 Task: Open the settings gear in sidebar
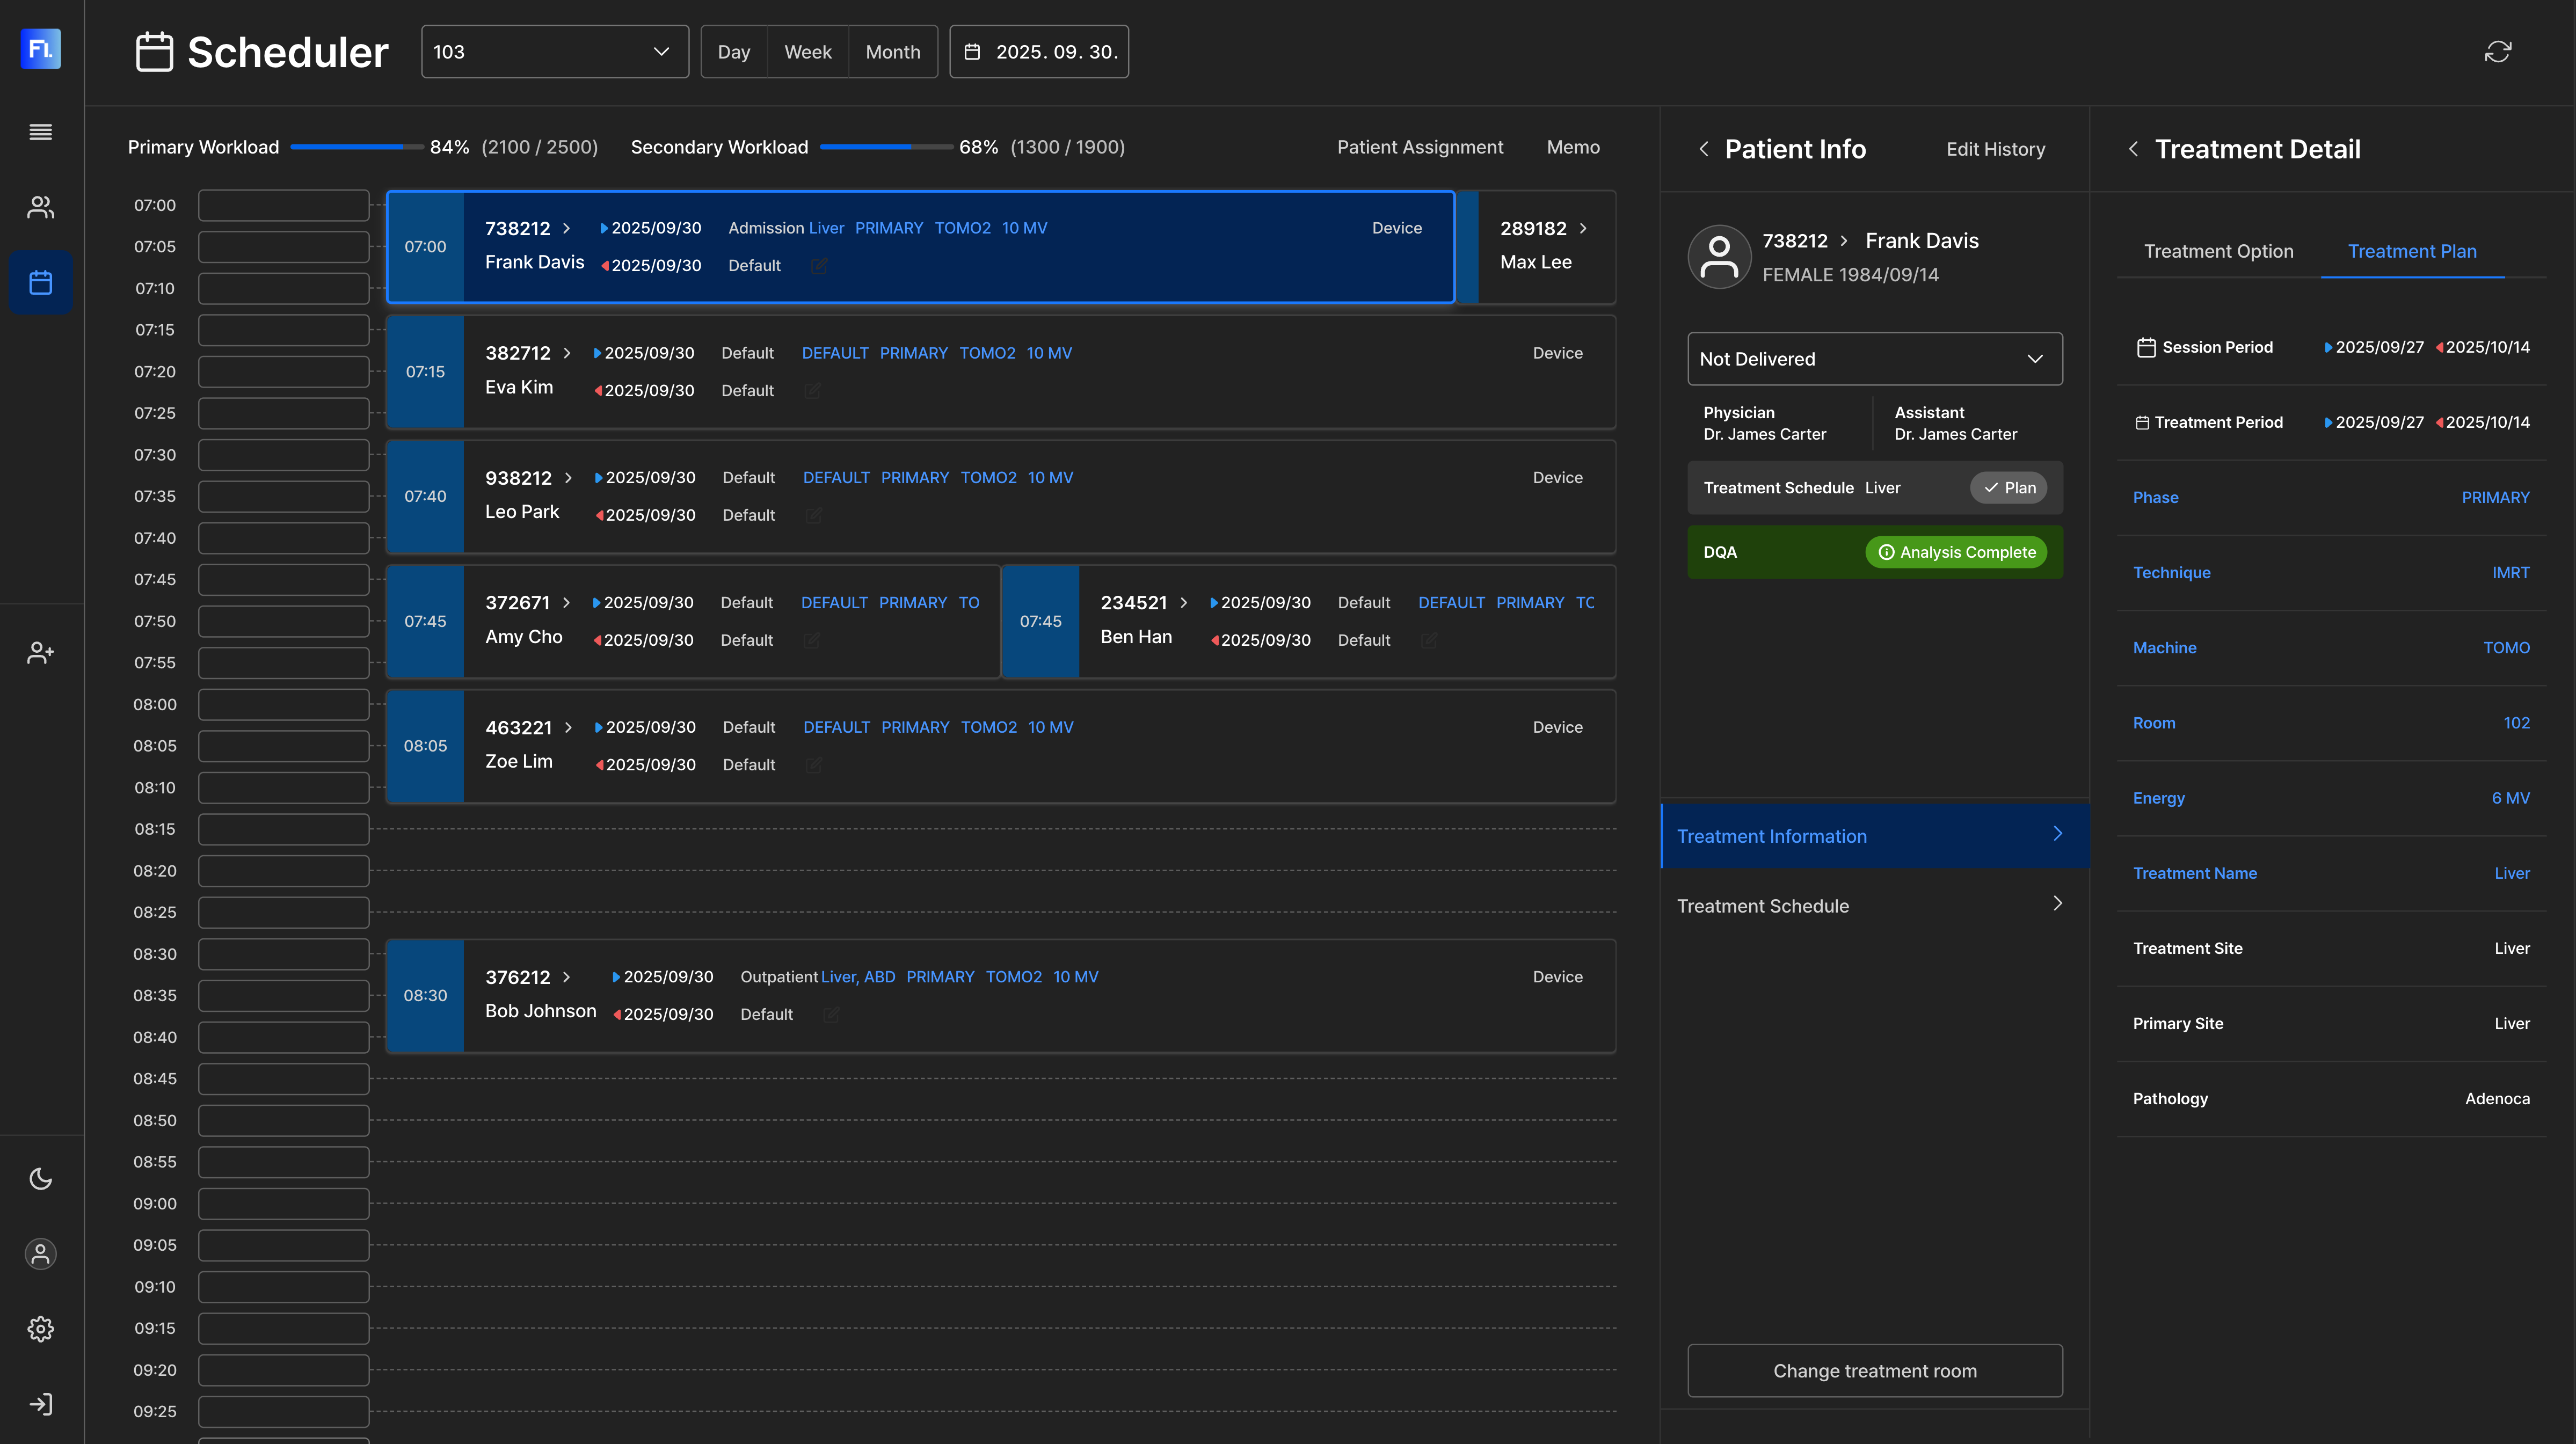pyautogui.click(x=41, y=1329)
